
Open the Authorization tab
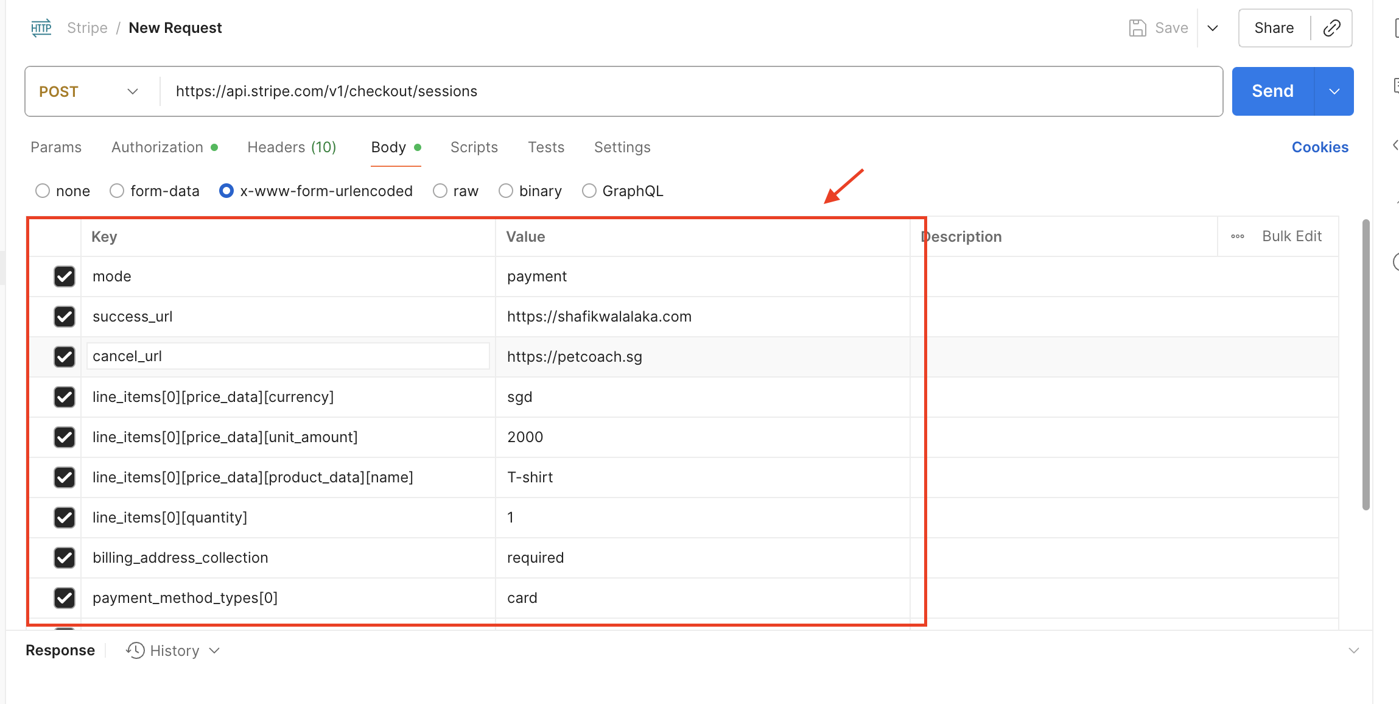[x=164, y=147]
